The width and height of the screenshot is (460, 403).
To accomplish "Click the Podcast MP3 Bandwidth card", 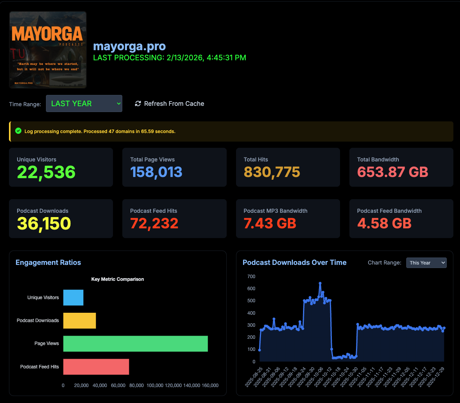I will click(288, 219).
